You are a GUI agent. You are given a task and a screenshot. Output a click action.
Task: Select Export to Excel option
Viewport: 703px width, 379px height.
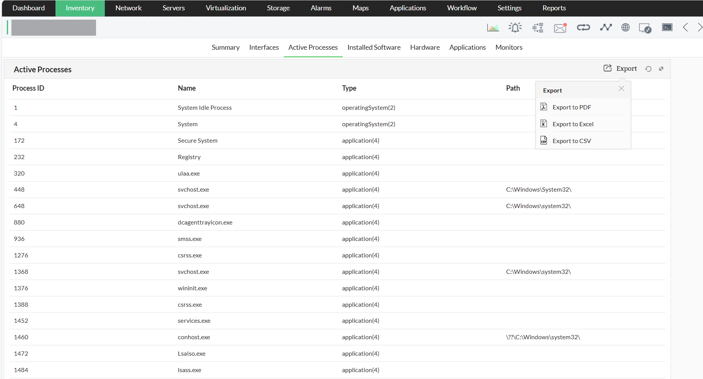573,124
